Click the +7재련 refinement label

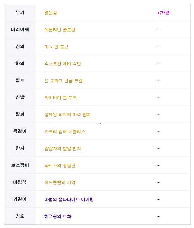coord(164,13)
